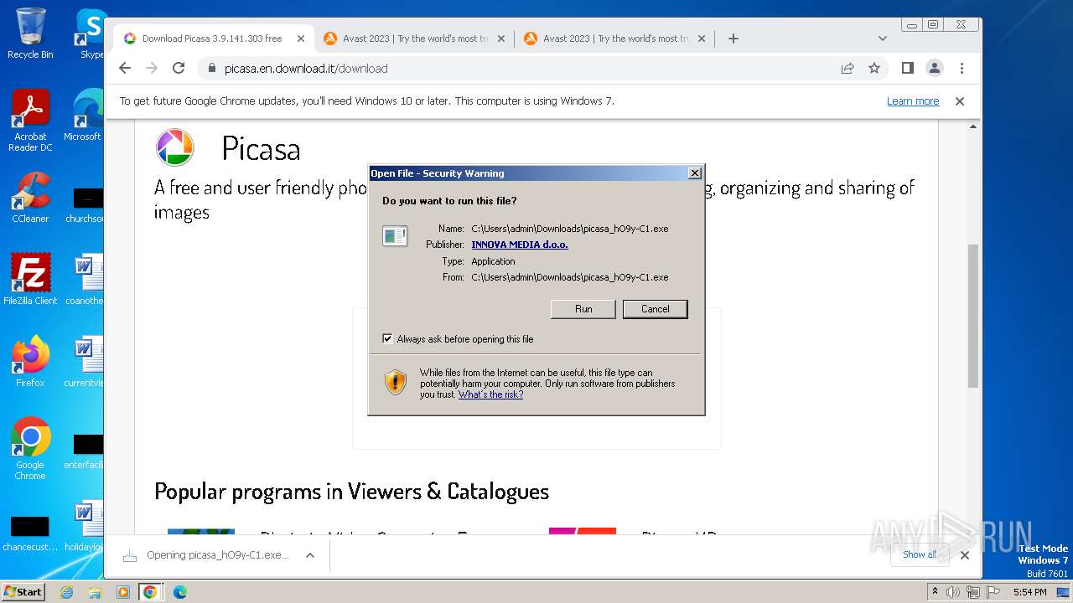Open FileZilla Client desktop shortcut
The height and width of the screenshot is (603, 1073).
coord(30,280)
